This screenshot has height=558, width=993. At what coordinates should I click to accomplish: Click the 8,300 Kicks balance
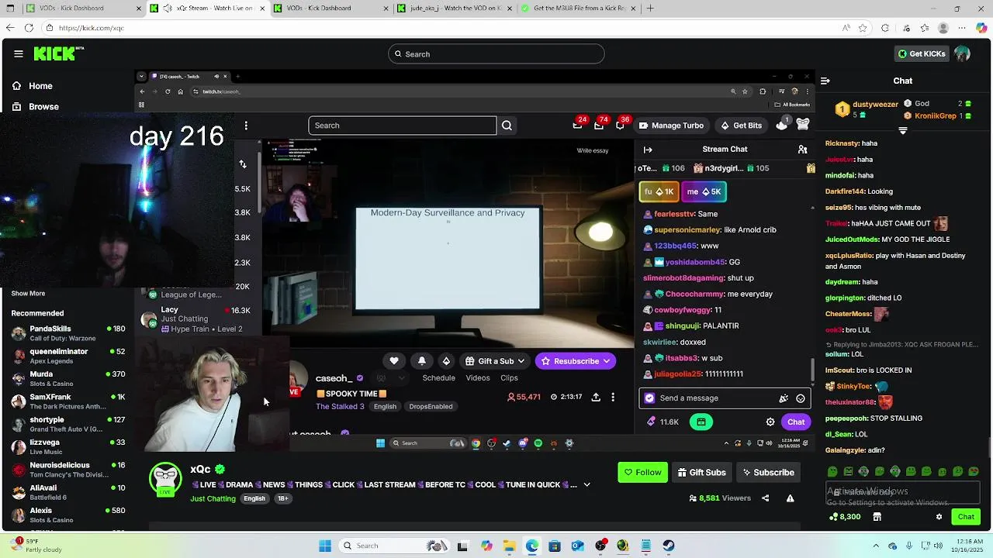(x=846, y=517)
